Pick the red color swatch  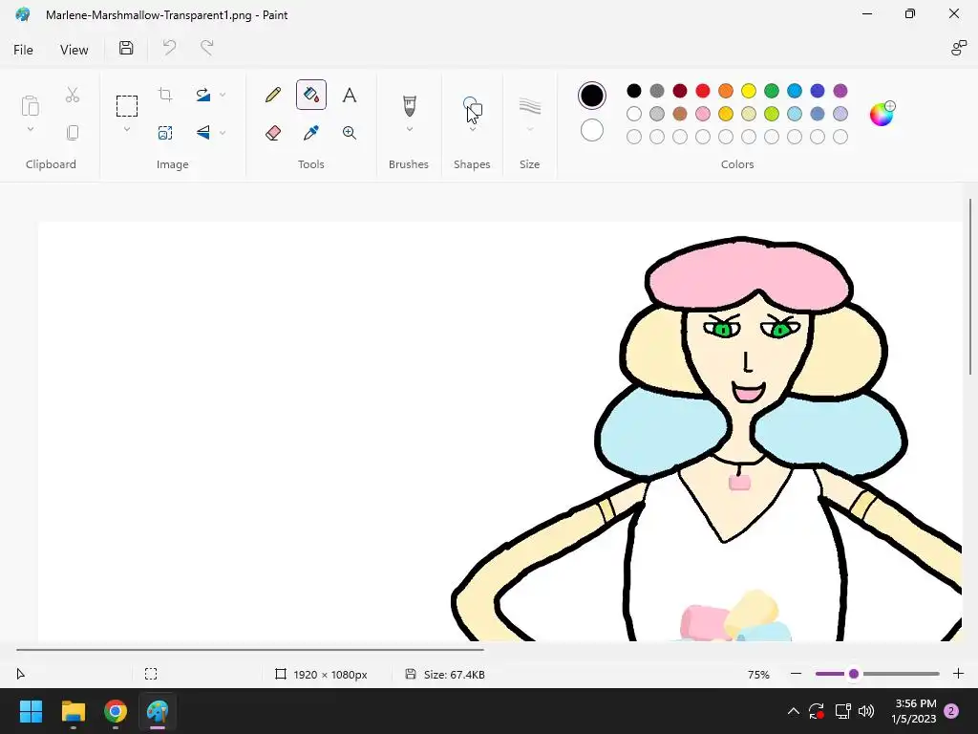click(x=703, y=91)
